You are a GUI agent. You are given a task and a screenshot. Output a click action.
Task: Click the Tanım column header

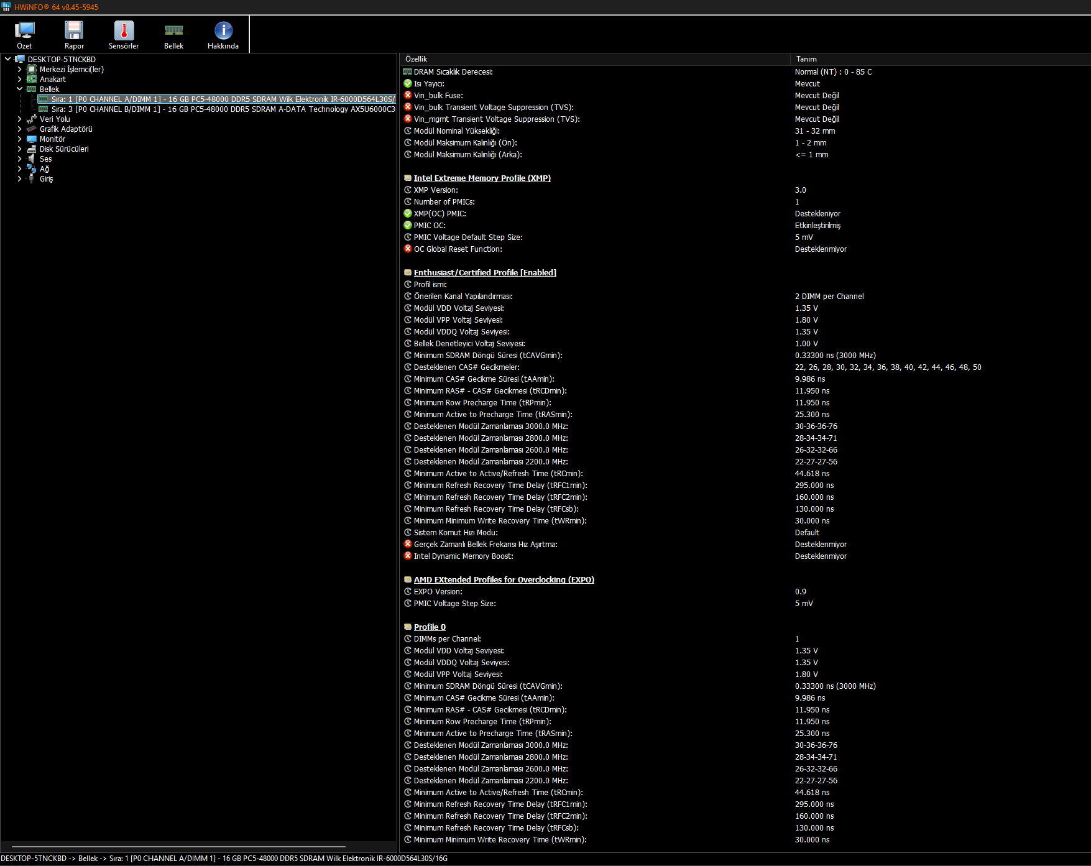pos(941,59)
